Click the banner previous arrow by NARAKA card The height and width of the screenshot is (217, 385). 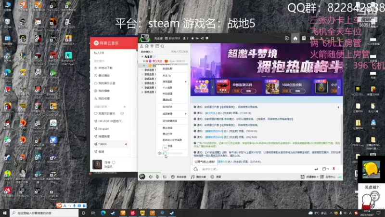pyautogui.click(x=212, y=87)
